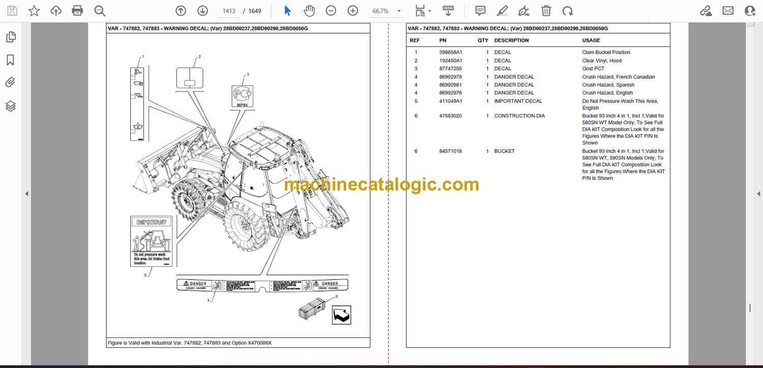Go to the previous page with up arrow
This screenshot has width=763, height=368.
[x=181, y=11]
